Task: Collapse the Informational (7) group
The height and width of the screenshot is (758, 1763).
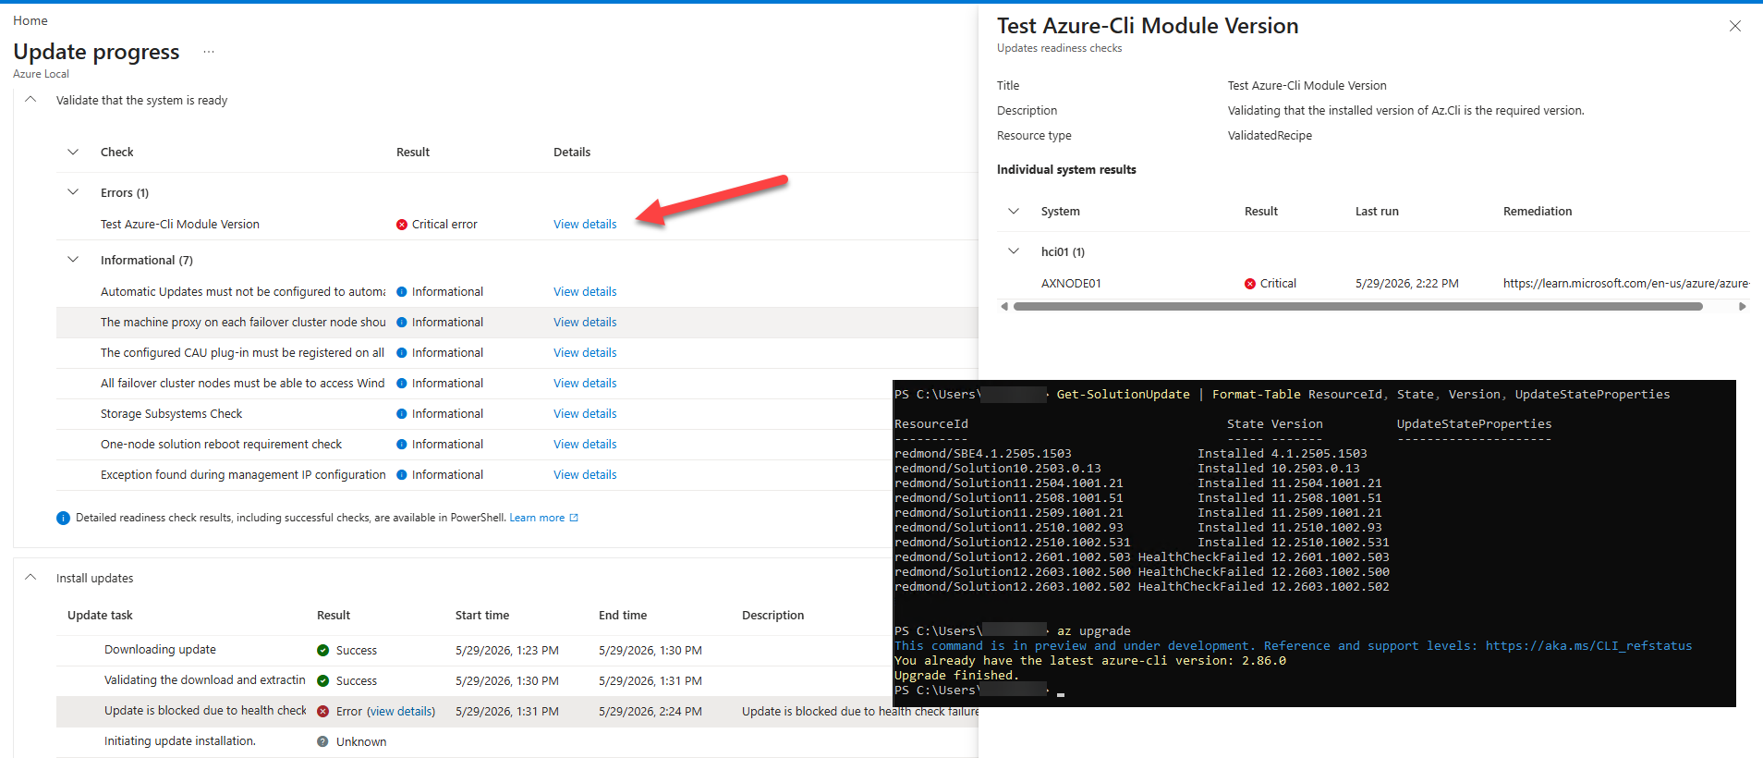Action: [x=73, y=260]
